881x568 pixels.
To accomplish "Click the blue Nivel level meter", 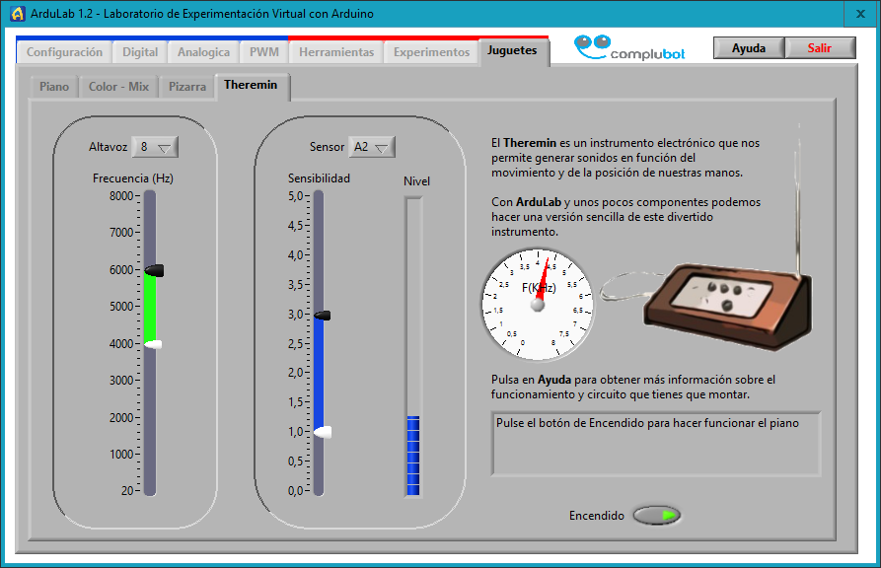I will [413, 455].
